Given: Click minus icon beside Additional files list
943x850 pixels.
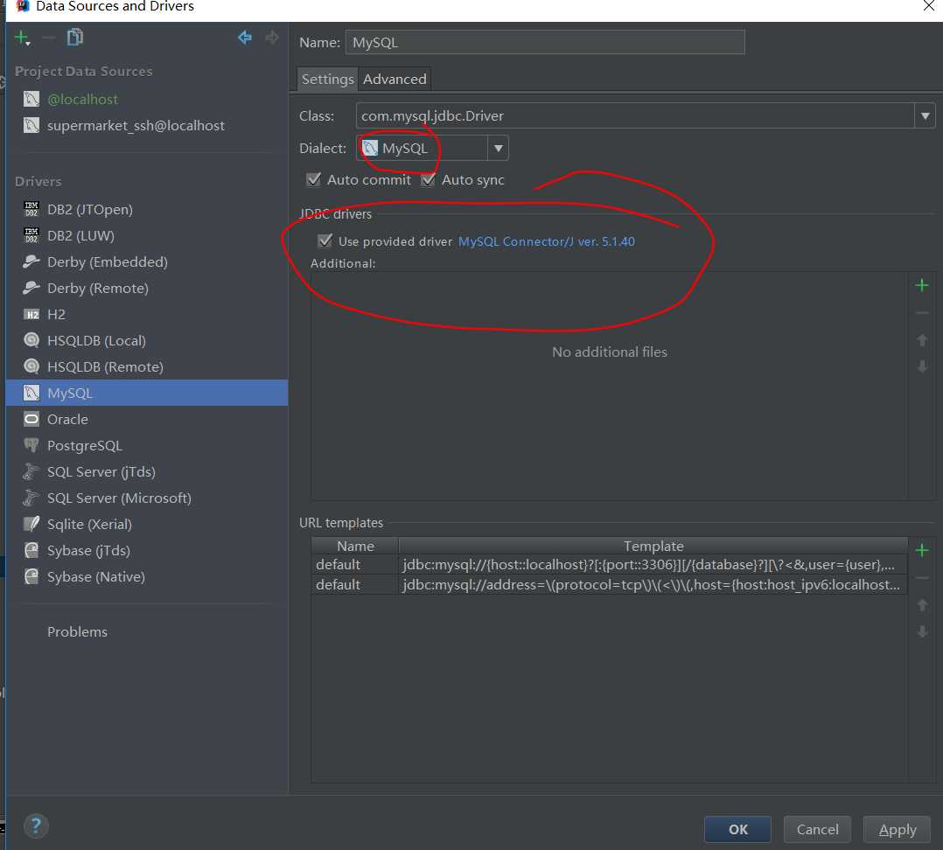Looking at the screenshot, I should point(922,313).
